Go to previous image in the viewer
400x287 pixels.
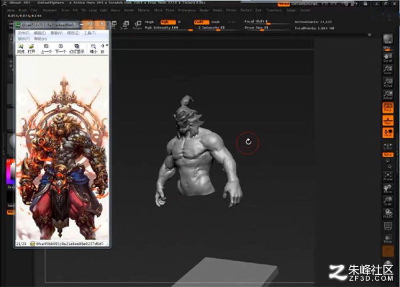(46, 48)
